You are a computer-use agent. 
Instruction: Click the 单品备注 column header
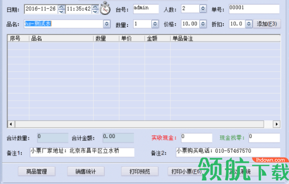pyautogui.click(x=225, y=38)
